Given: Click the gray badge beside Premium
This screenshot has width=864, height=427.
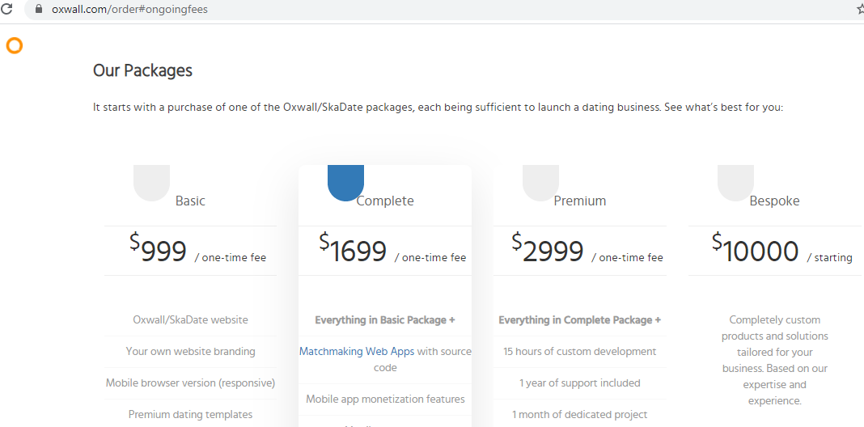Looking at the screenshot, I should [x=540, y=182].
